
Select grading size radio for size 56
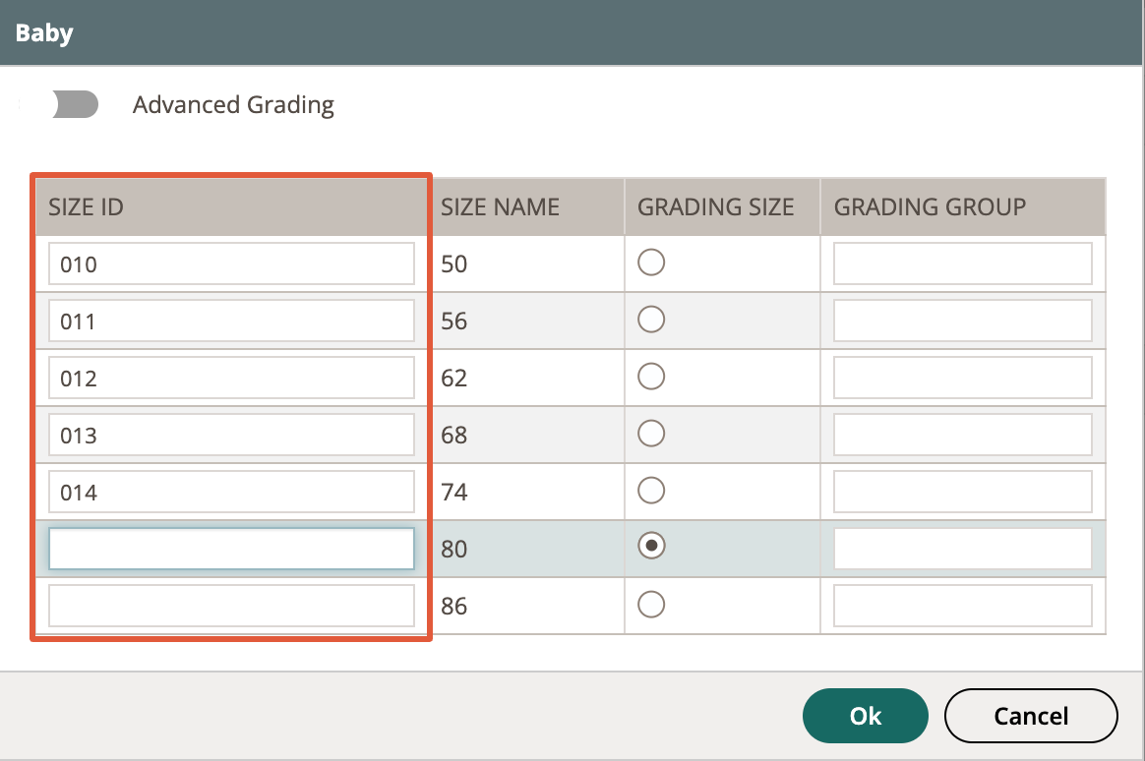pos(650,320)
